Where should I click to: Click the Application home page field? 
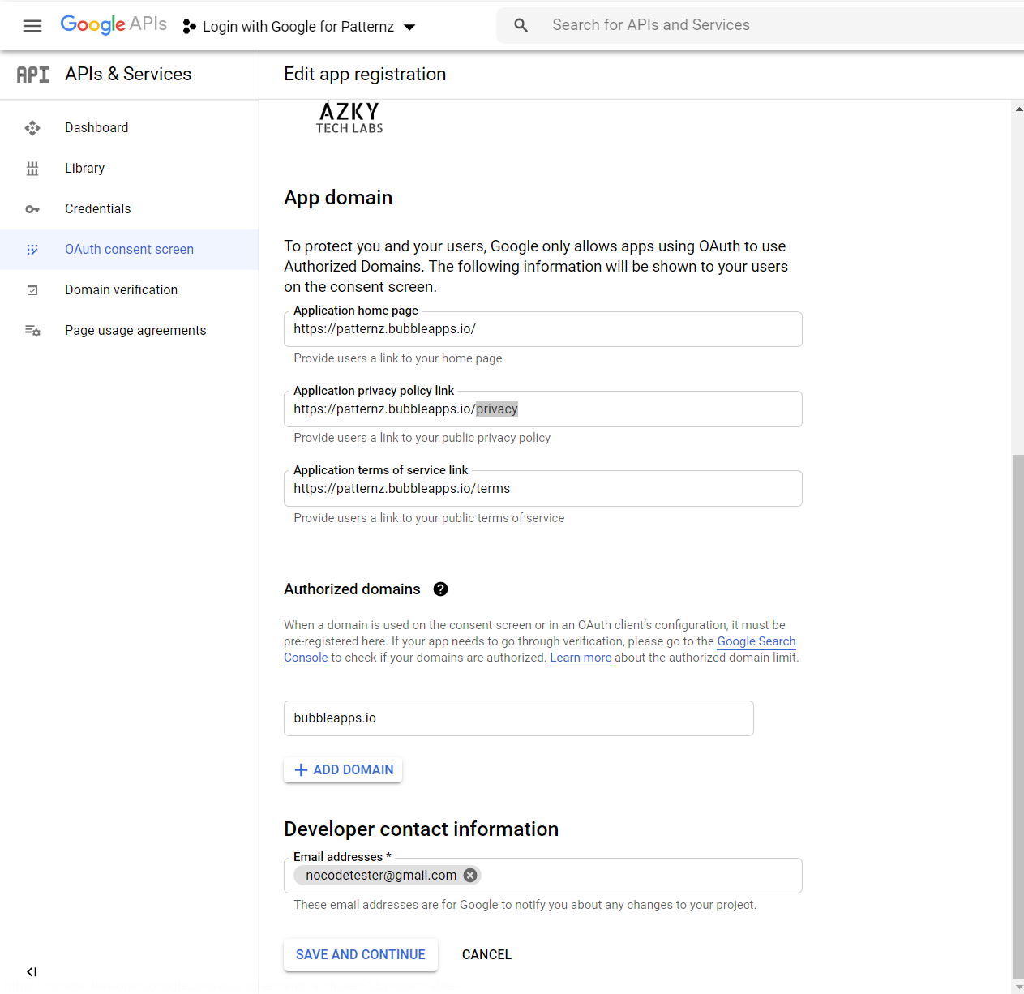pos(542,329)
